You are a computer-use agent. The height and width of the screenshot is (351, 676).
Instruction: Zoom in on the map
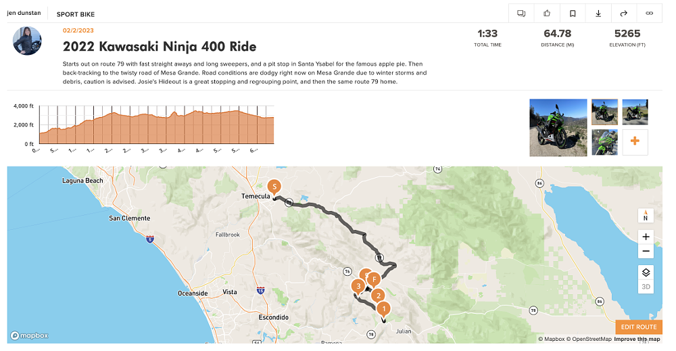click(646, 237)
